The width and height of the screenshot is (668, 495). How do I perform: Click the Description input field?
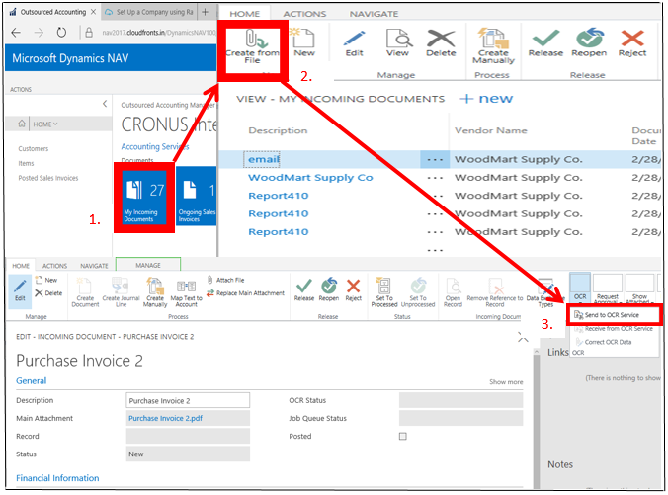click(x=188, y=400)
